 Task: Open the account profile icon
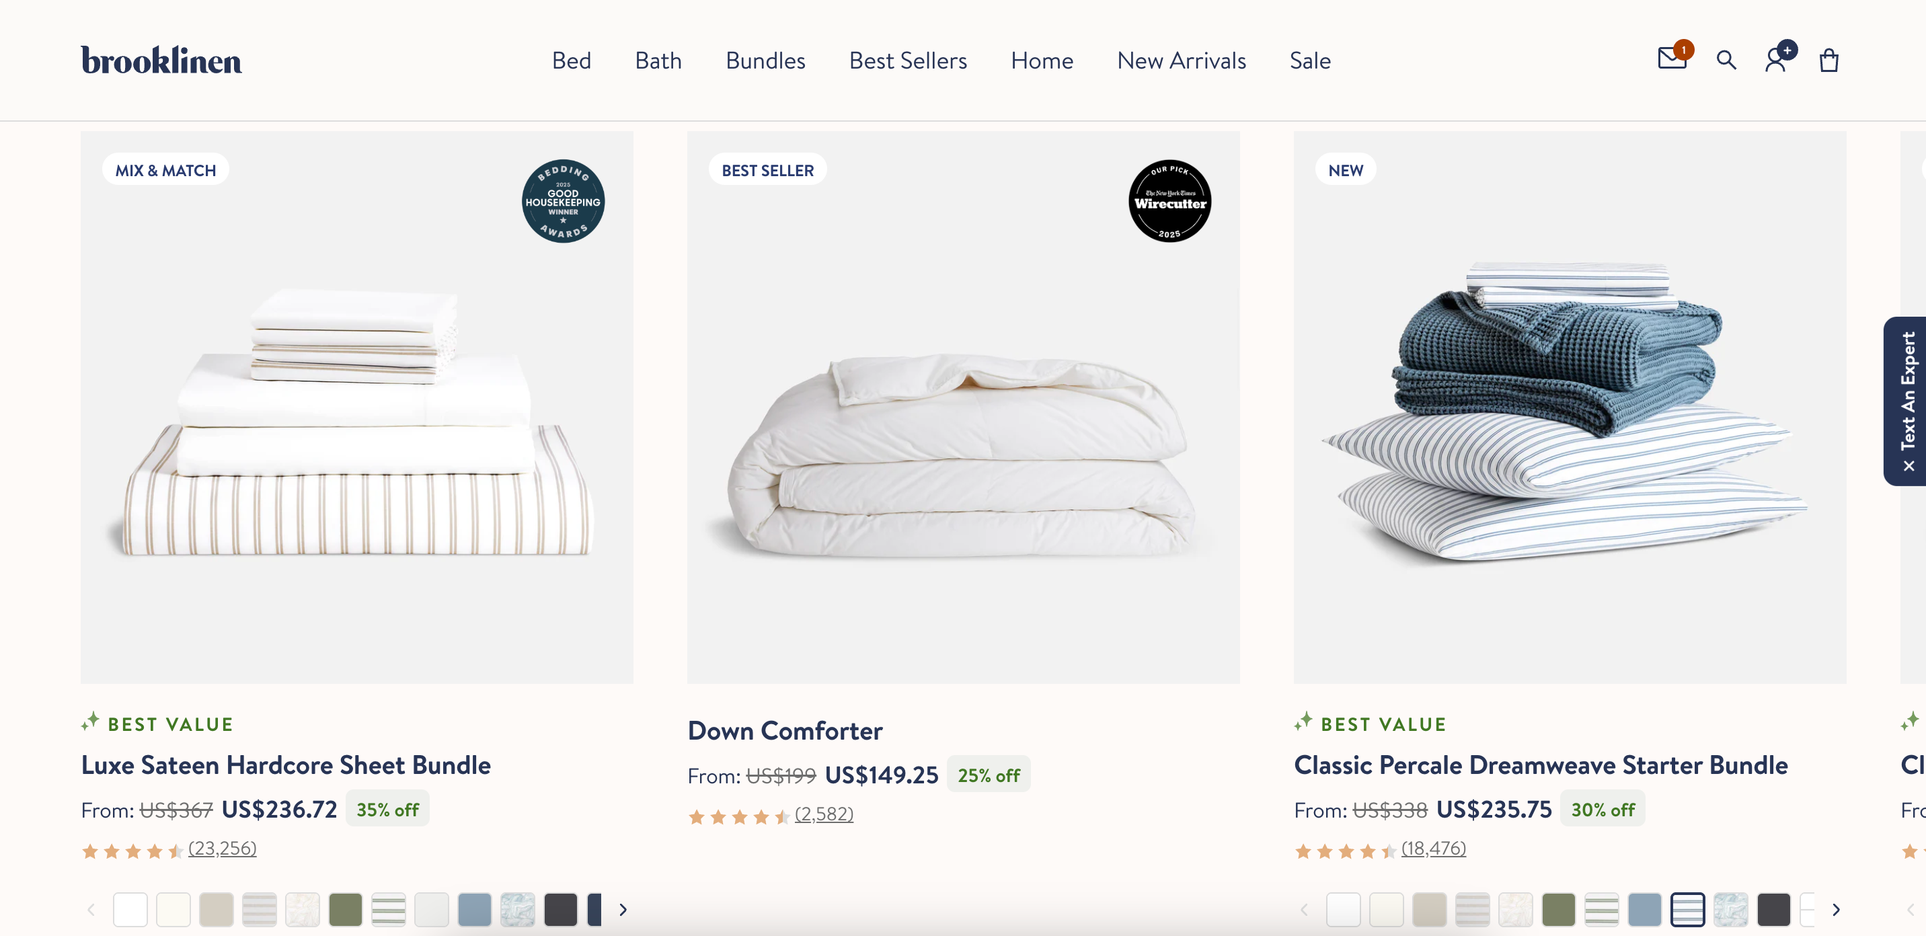coord(1777,60)
